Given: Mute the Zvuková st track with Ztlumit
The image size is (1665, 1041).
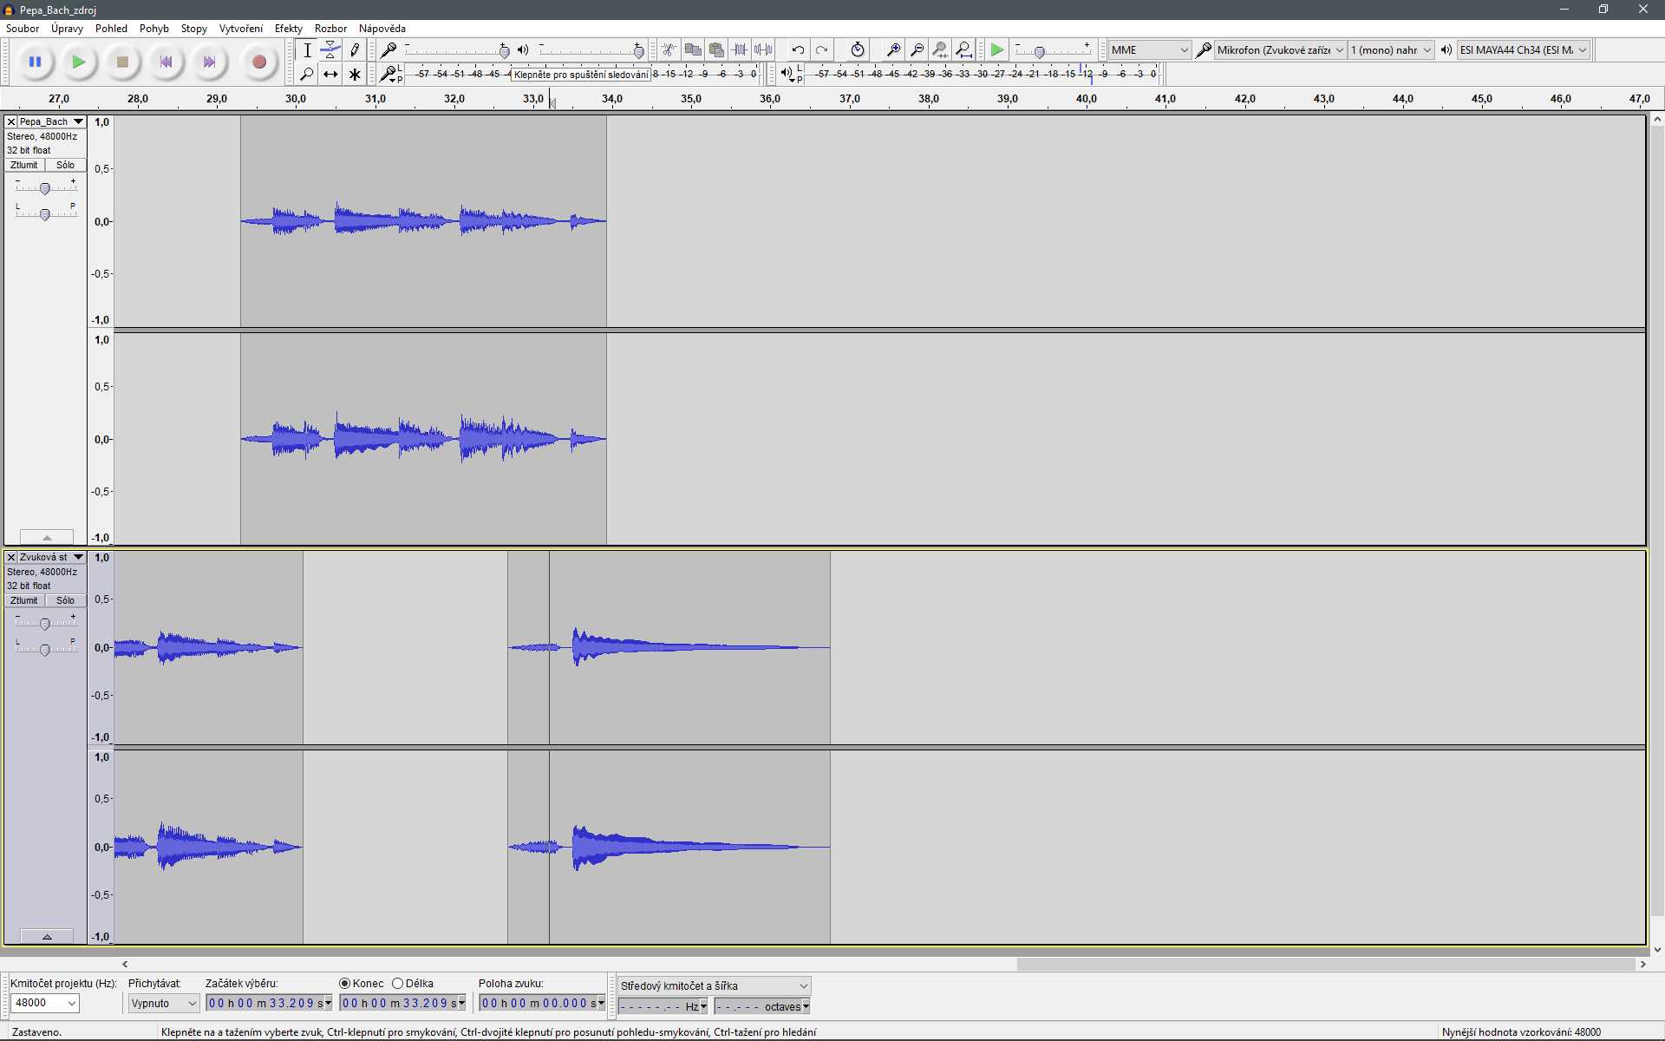Looking at the screenshot, I should [x=24, y=600].
